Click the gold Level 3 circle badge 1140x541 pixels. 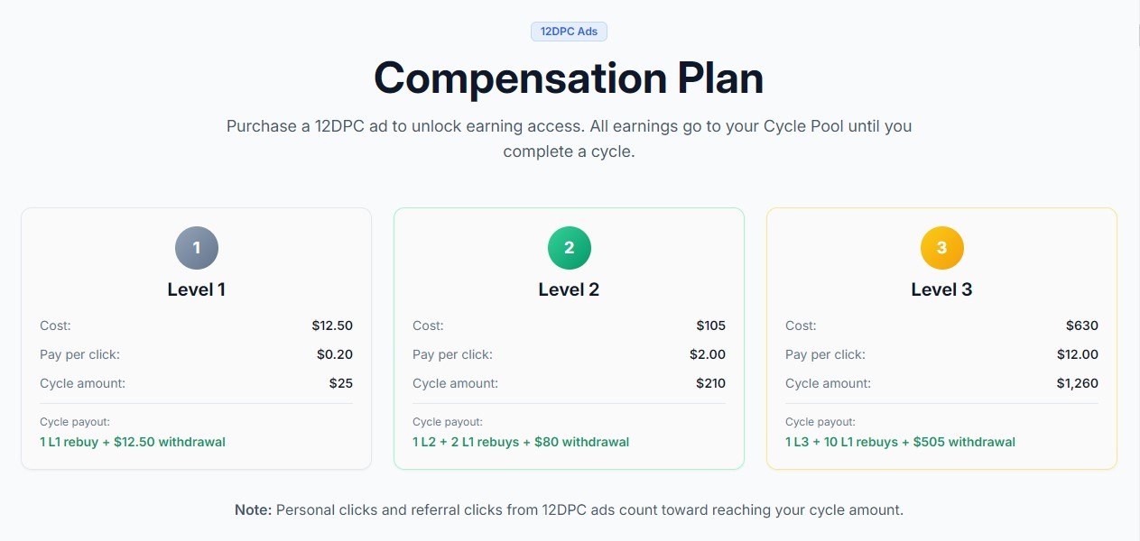pyautogui.click(x=942, y=247)
